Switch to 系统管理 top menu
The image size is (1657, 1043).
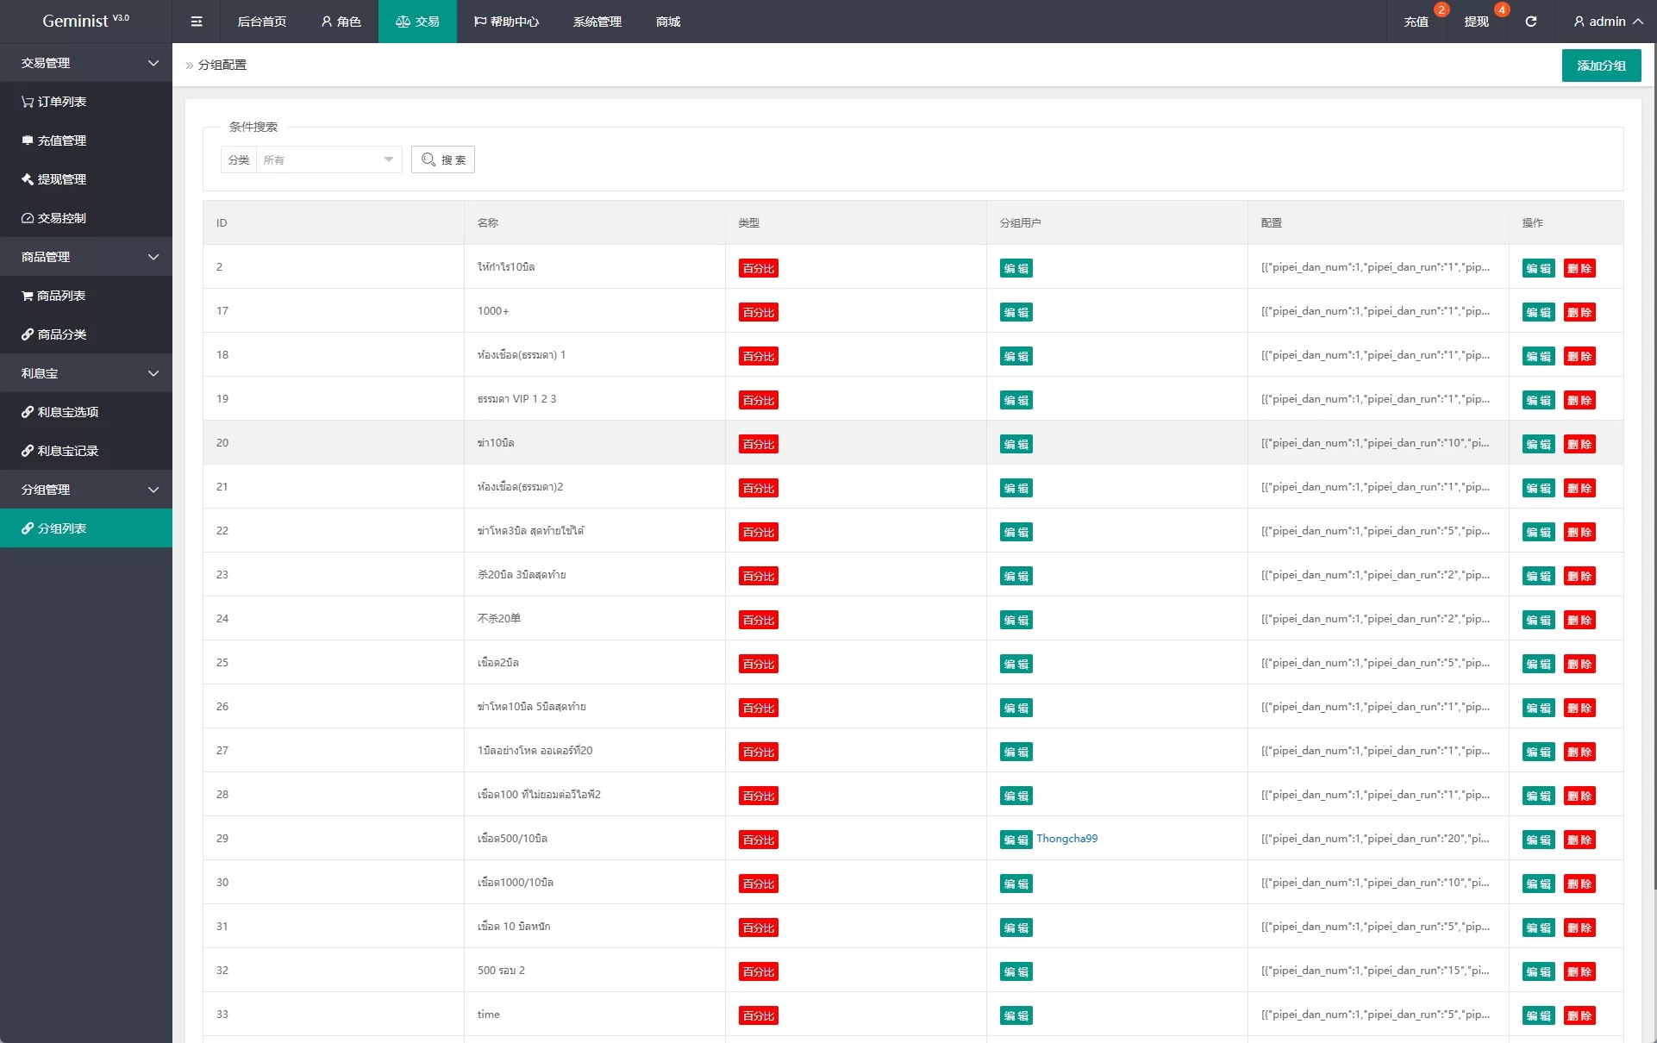click(x=597, y=22)
